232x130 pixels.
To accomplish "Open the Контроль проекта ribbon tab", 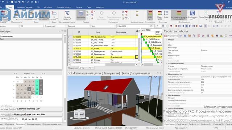I will pos(64,7).
